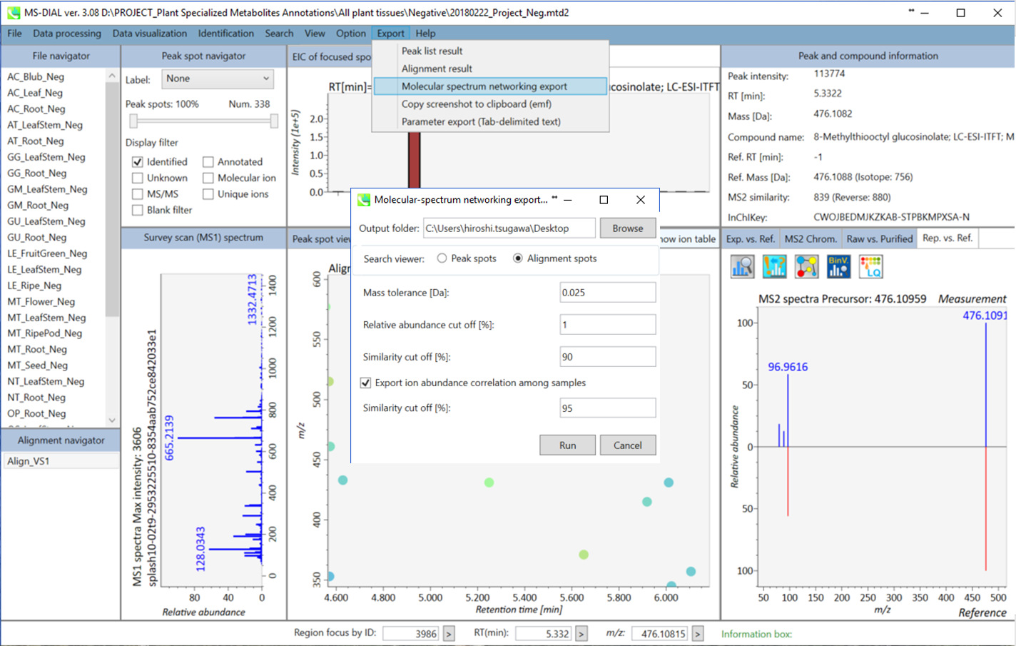Click the Output folder path field
The height and width of the screenshot is (646, 1016).
[x=509, y=228]
